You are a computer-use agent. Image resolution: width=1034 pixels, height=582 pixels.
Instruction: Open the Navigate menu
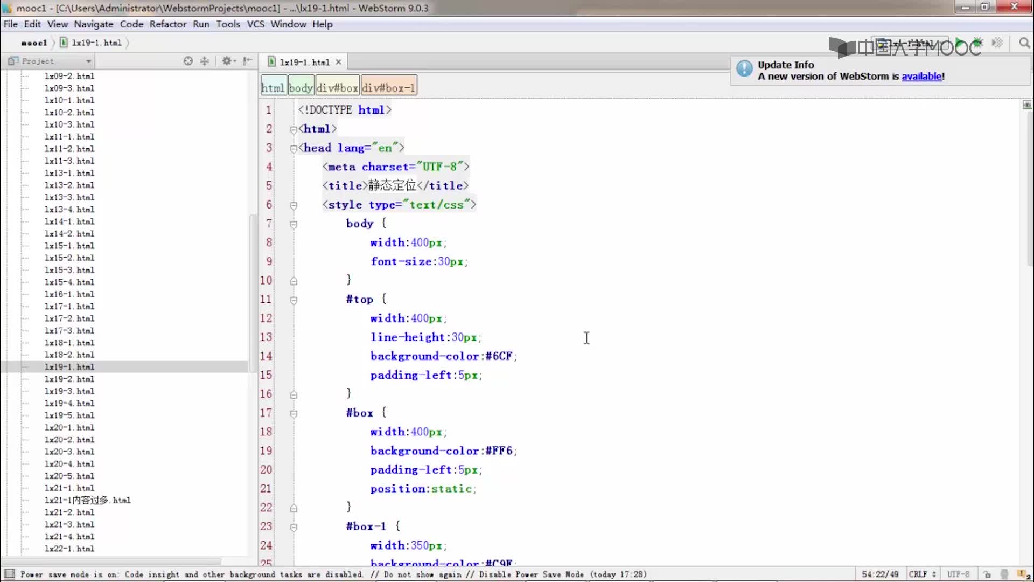pyautogui.click(x=94, y=24)
